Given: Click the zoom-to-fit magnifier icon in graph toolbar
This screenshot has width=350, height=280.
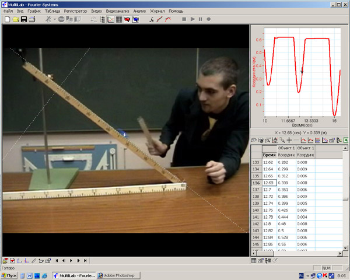Looking at the screenshot, I should coord(268,140).
